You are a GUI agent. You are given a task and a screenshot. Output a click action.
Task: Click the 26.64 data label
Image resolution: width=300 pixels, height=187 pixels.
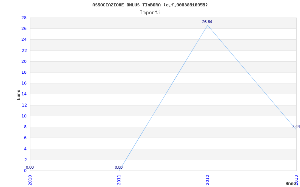point(207,22)
